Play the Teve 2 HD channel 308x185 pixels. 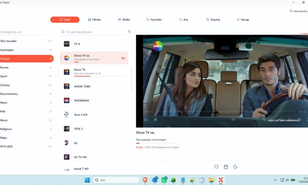click(x=94, y=115)
